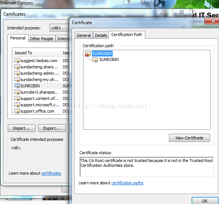The image size is (219, 204).
Task: Select sunrobin3.sharepoi… certificate row
Action: [x=41, y=92]
